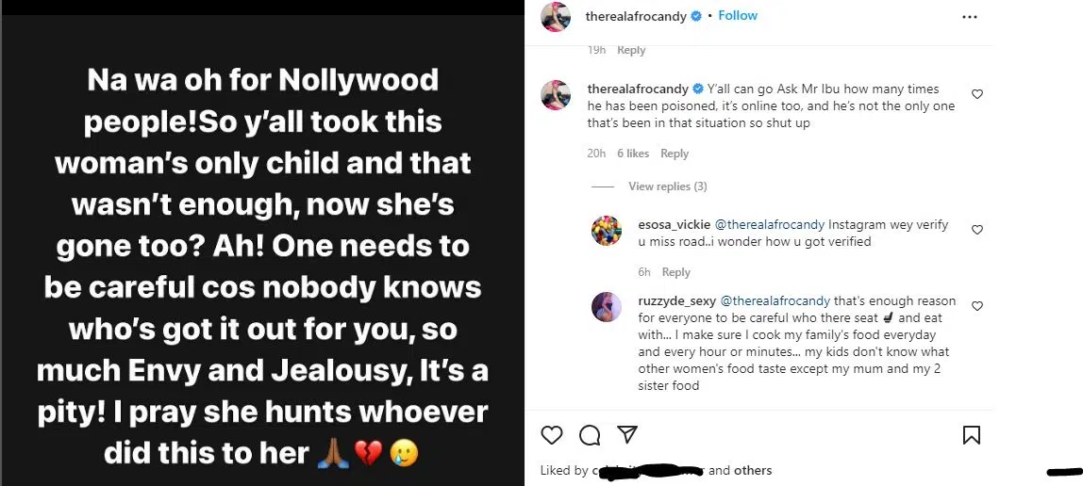
Task: Expand View replies (3)
Action: pyautogui.click(x=667, y=186)
